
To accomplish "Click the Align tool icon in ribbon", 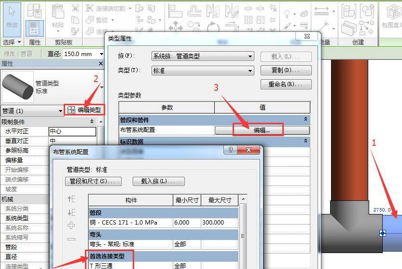I will coord(175,11).
